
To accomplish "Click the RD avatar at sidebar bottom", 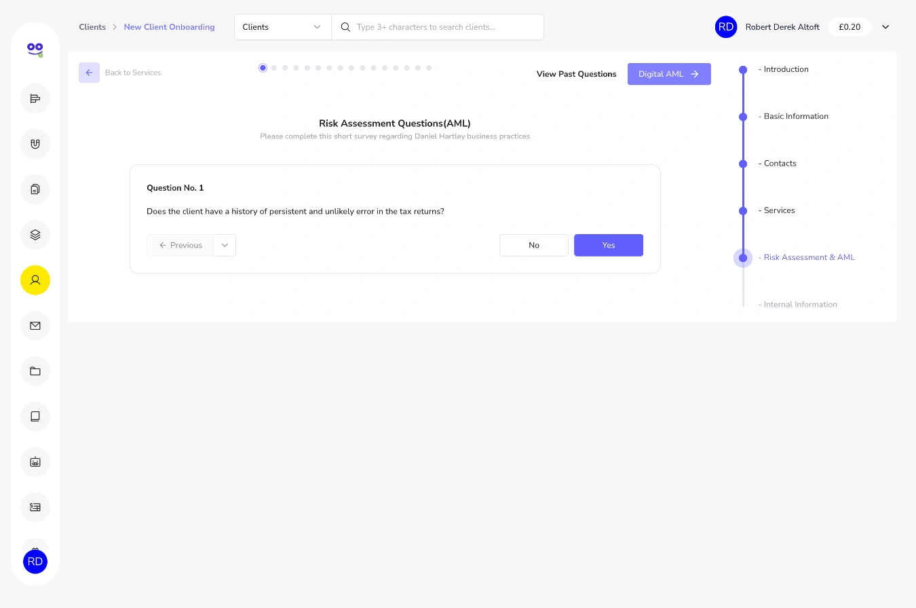I will click(x=35, y=562).
